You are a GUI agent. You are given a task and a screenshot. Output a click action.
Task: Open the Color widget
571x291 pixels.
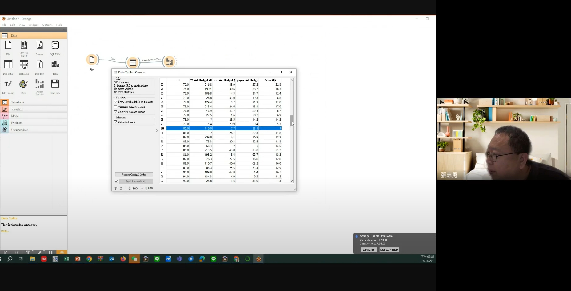(x=24, y=84)
